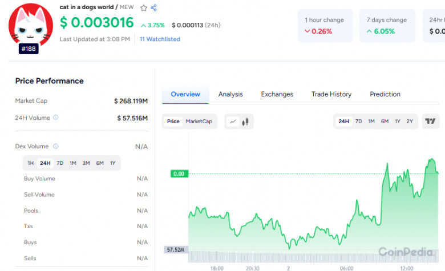
Task: Click the 57.52M volume marker
Action: tap(176, 250)
